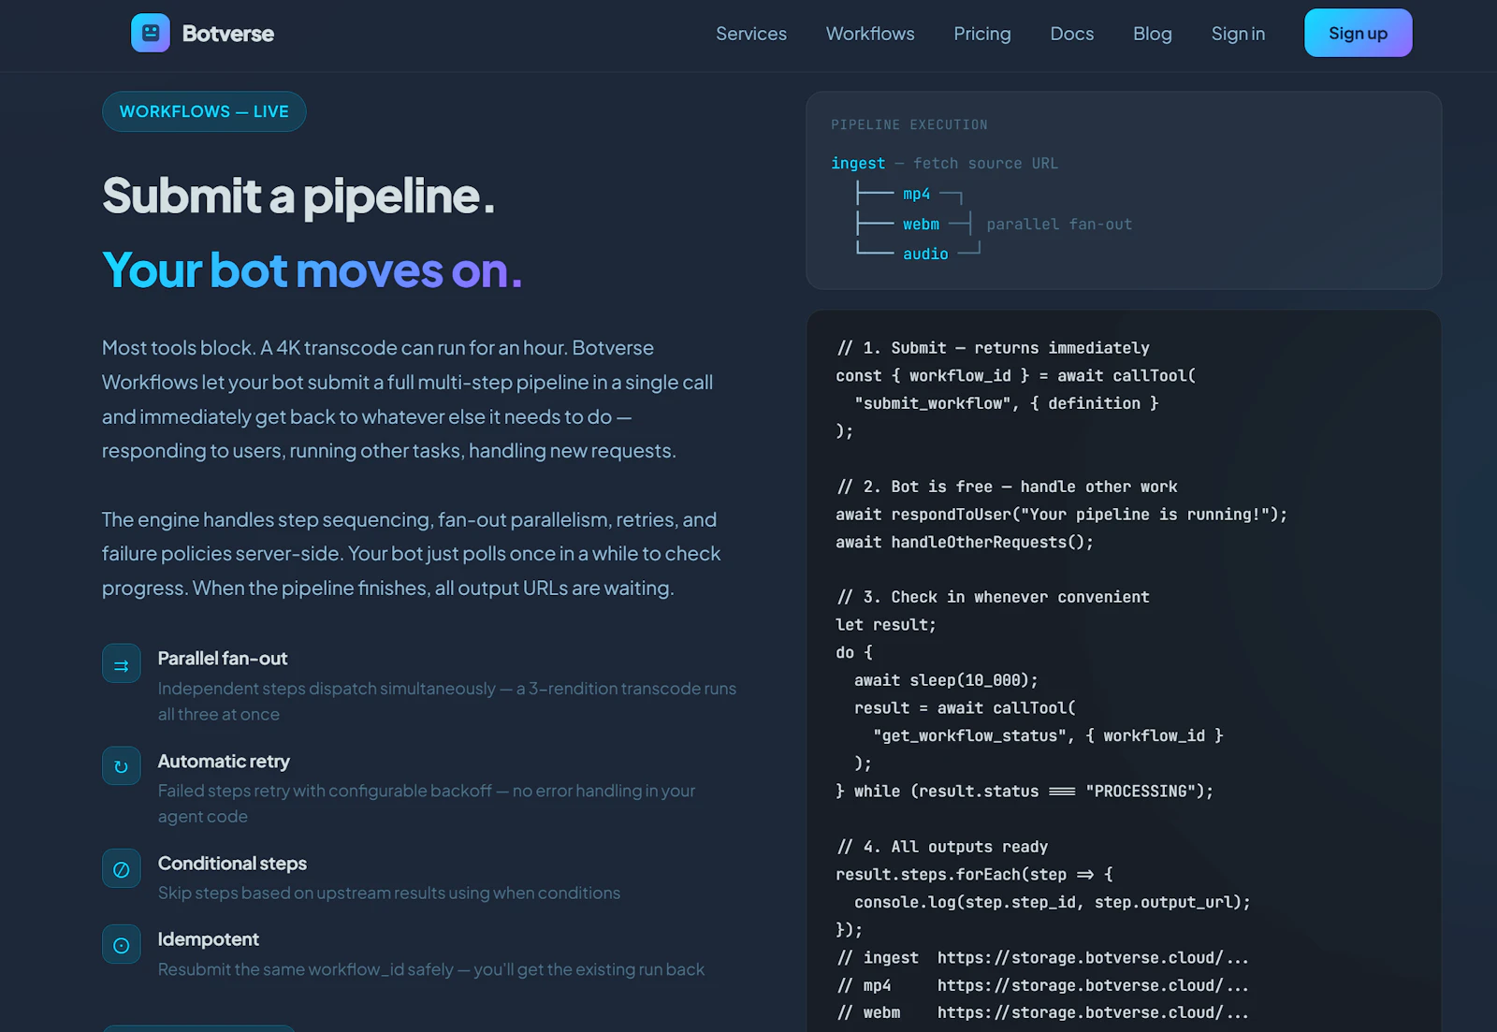
Task: Click the 'await handleOtherRequests();' code line
Action: (965, 543)
